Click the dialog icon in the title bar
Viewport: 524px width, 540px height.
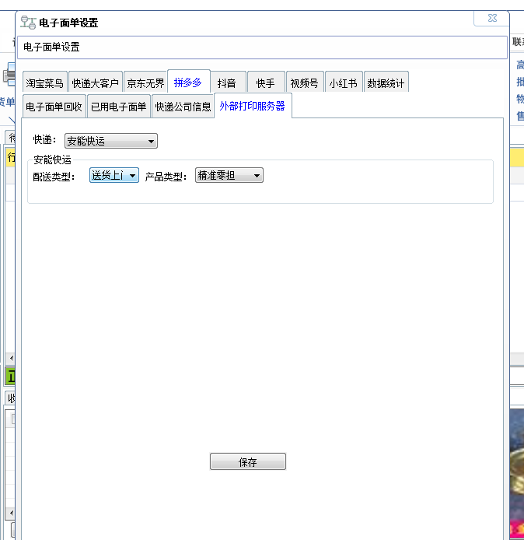pyautogui.click(x=28, y=23)
